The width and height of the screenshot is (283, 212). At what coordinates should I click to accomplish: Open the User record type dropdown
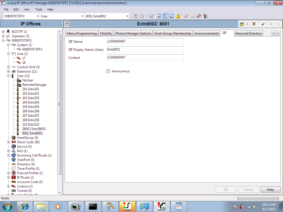tap(82, 16)
